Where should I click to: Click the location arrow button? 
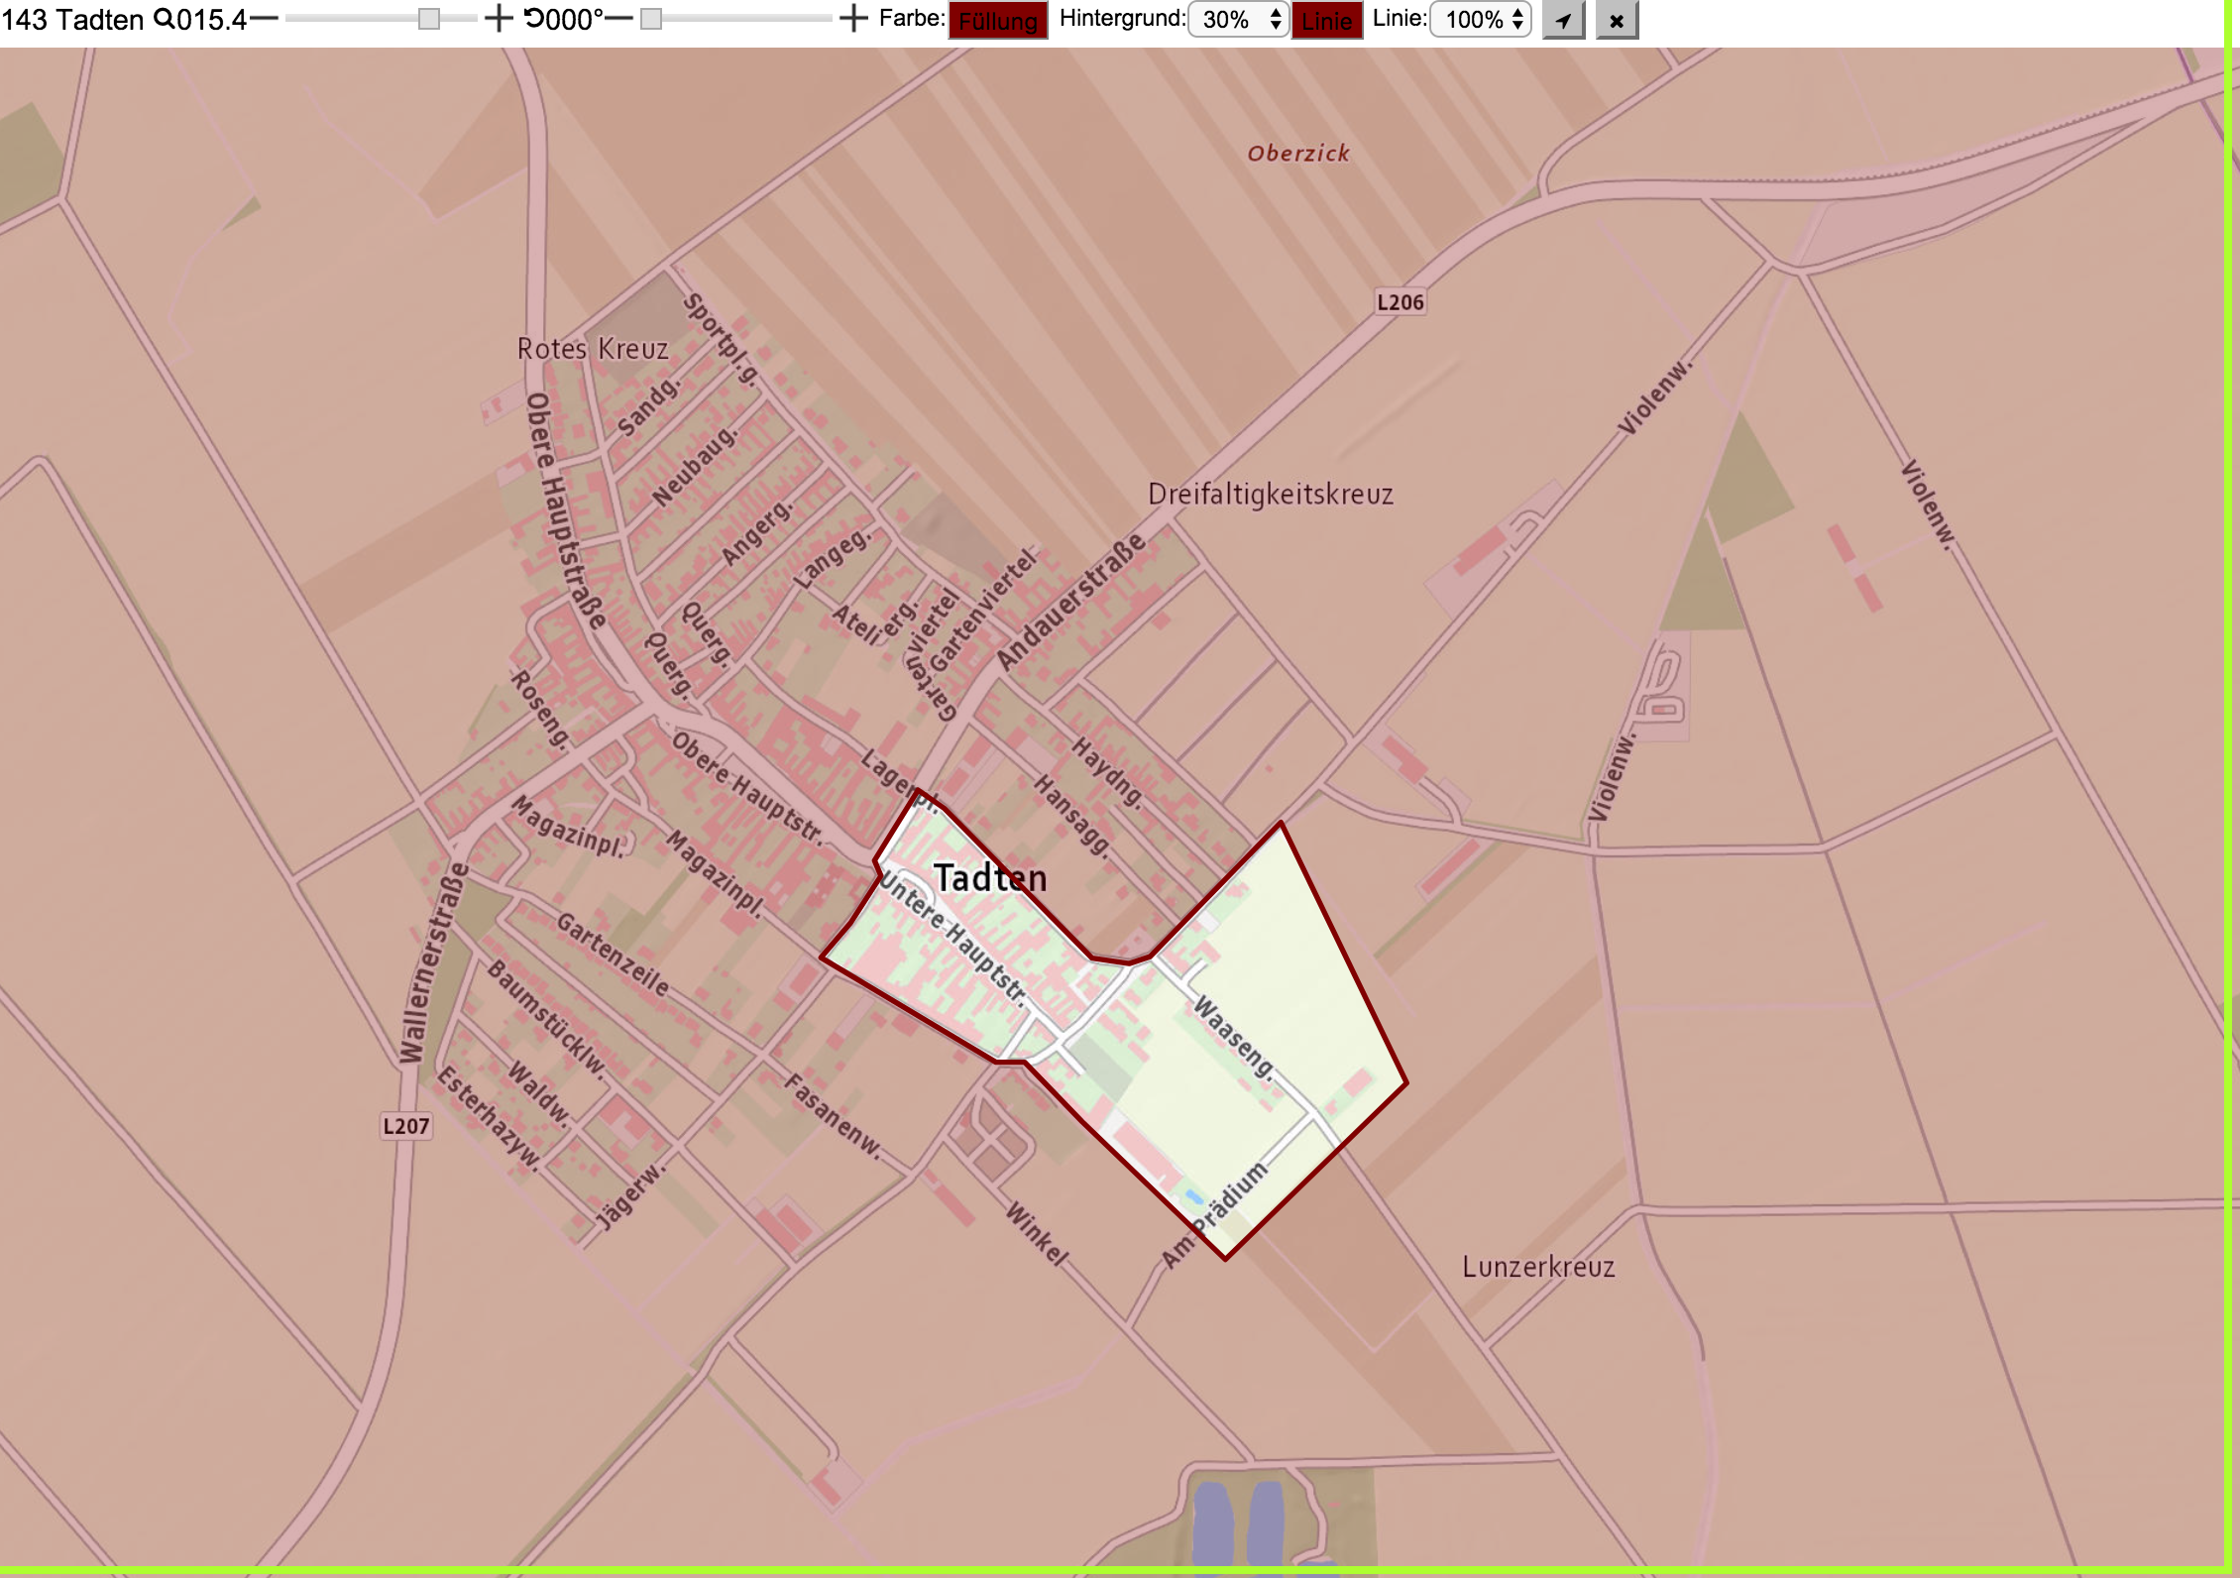[x=1563, y=20]
